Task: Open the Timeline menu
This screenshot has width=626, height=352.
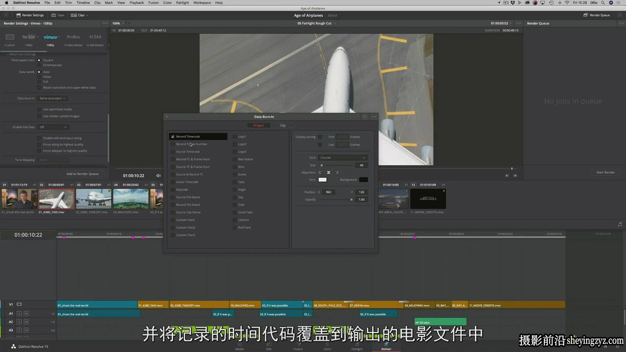Action: 83,2
